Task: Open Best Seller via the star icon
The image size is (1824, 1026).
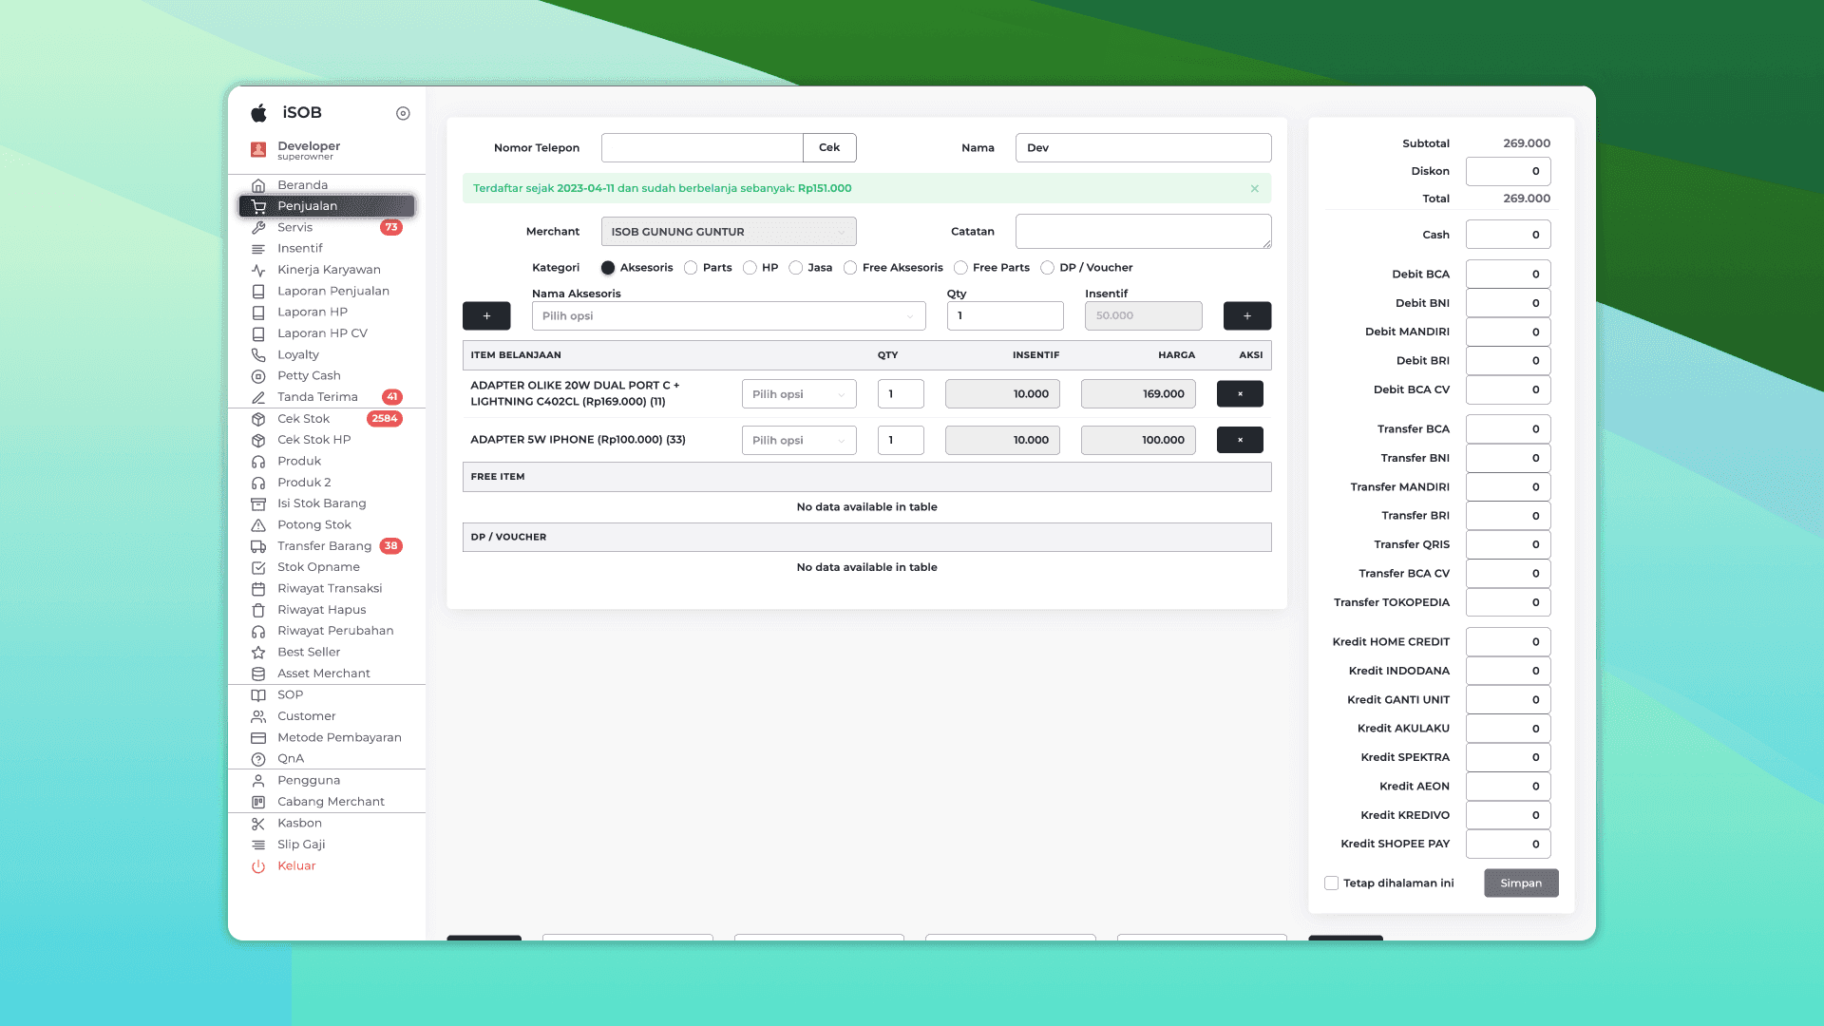Action: point(258,653)
